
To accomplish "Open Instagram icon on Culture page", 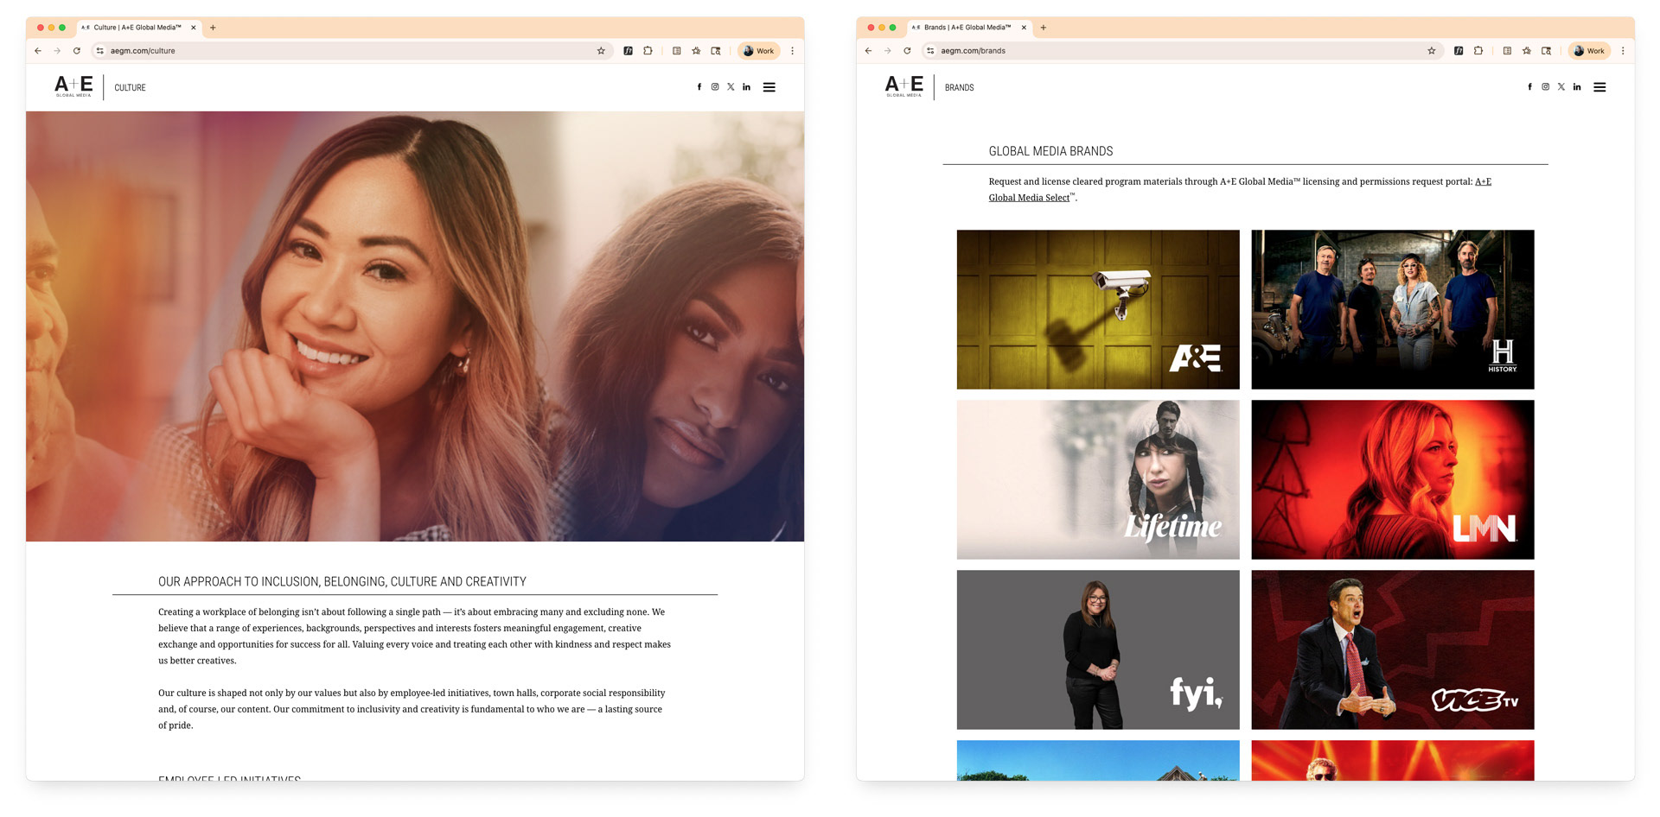I will [715, 87].
